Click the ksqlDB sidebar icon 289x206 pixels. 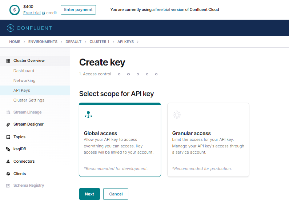pyautogui.click(x=8, y=149)
